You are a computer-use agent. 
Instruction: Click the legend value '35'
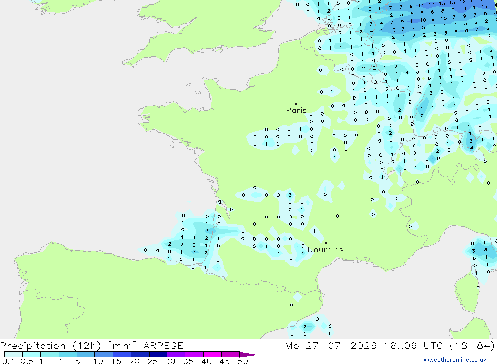(188, 361)
